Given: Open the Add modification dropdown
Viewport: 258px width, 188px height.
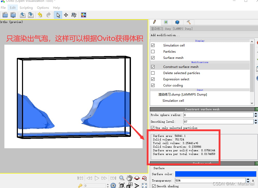Looking at the screenshot, I should pyautogui.click(x=204, y=35).
